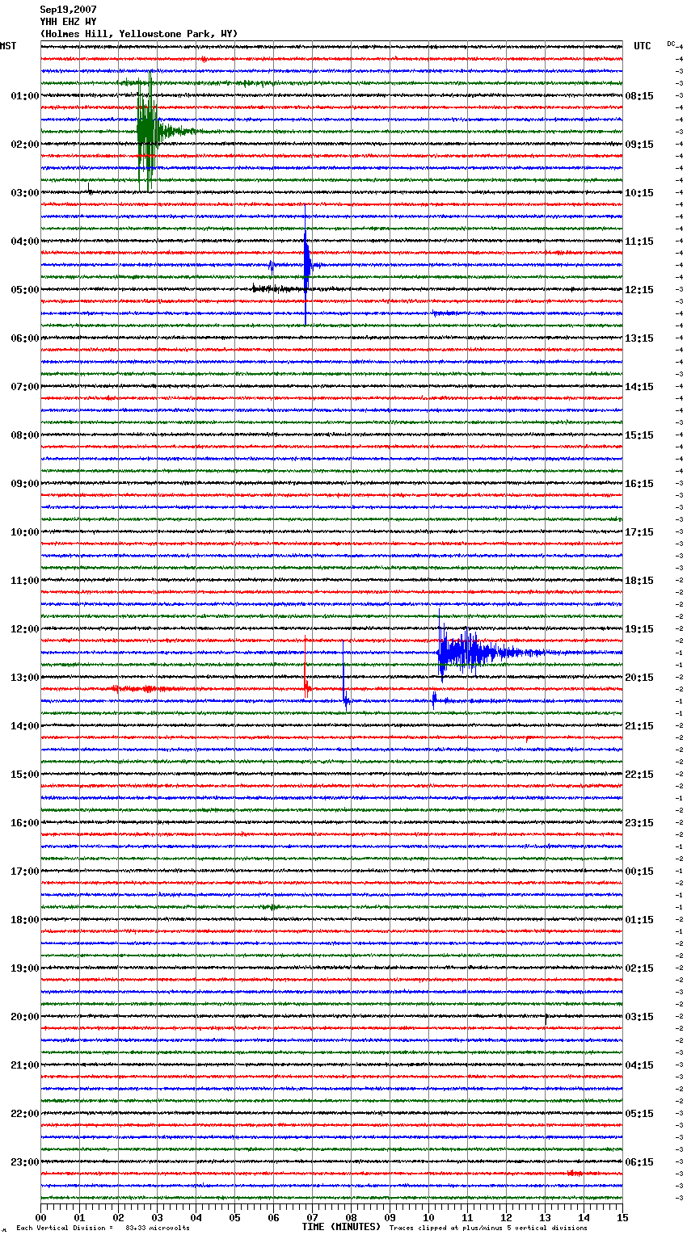The image size is (687, 1239).
Task: Select the 20:00 MST time label
Action: [x=25, y=1017]
